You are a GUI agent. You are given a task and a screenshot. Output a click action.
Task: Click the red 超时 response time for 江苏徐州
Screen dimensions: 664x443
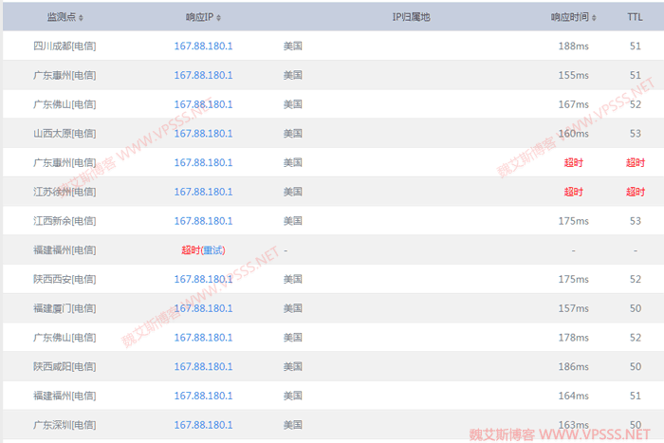pos(573,192)
